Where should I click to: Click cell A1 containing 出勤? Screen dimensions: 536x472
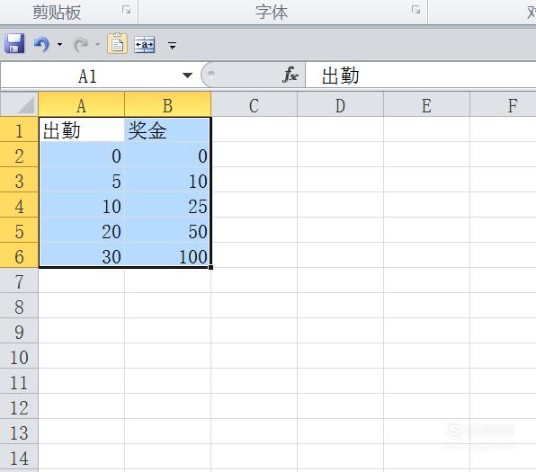click(82, 129)
